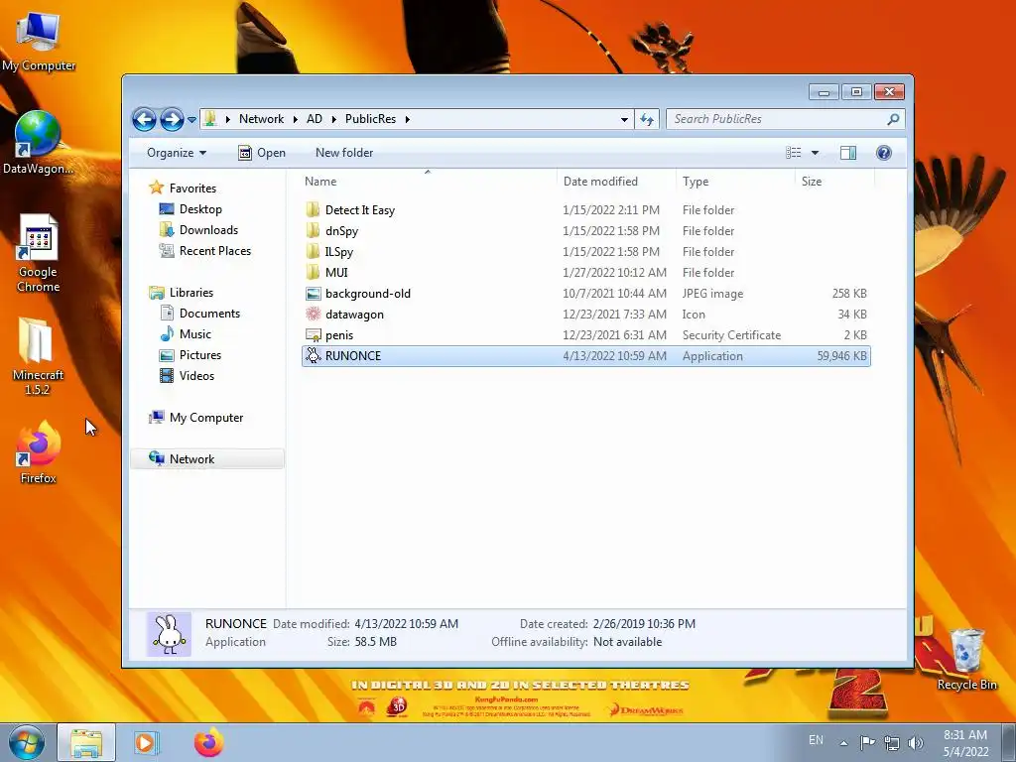The width and height of the screenshot is (1016, 762).
Task: Select the Firefox desktop shortcut
Action: coord(39,452)
